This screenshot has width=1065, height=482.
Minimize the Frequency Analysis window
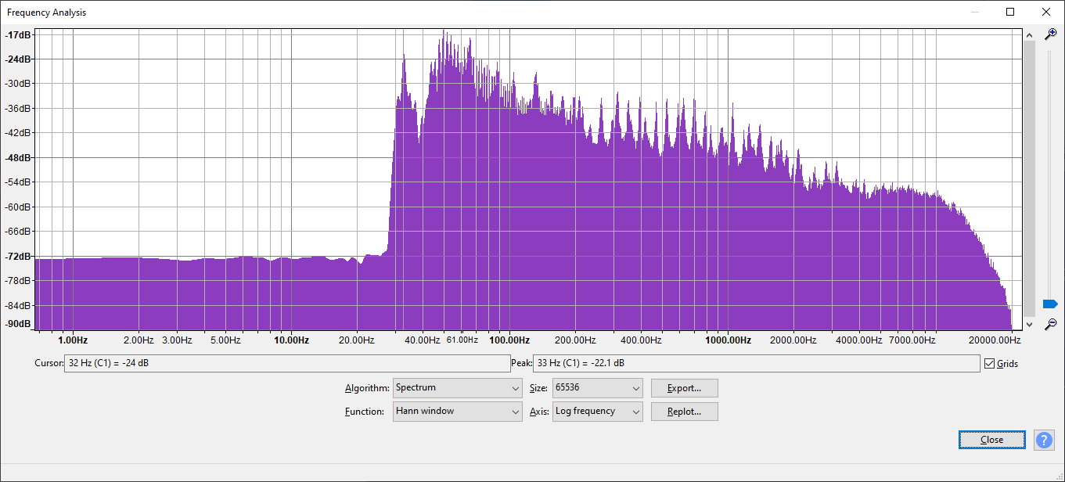point(974,12)
